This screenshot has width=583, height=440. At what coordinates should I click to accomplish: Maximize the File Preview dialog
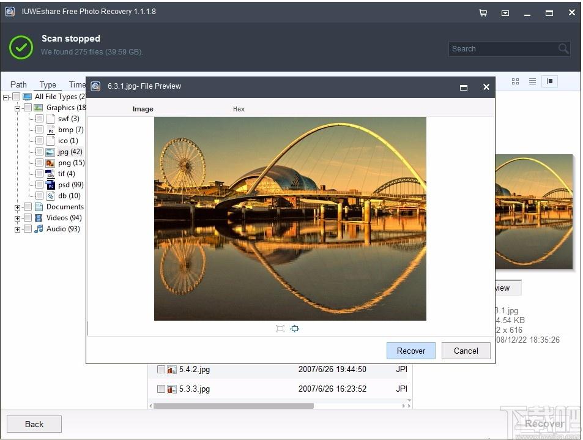(464, 88)
